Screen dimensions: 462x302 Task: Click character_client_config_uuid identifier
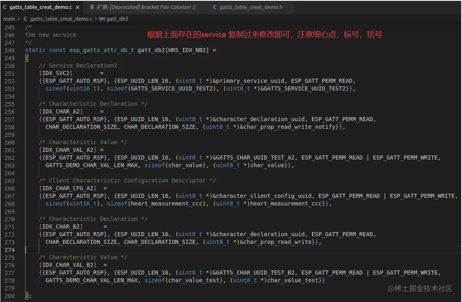pos(264,196)
